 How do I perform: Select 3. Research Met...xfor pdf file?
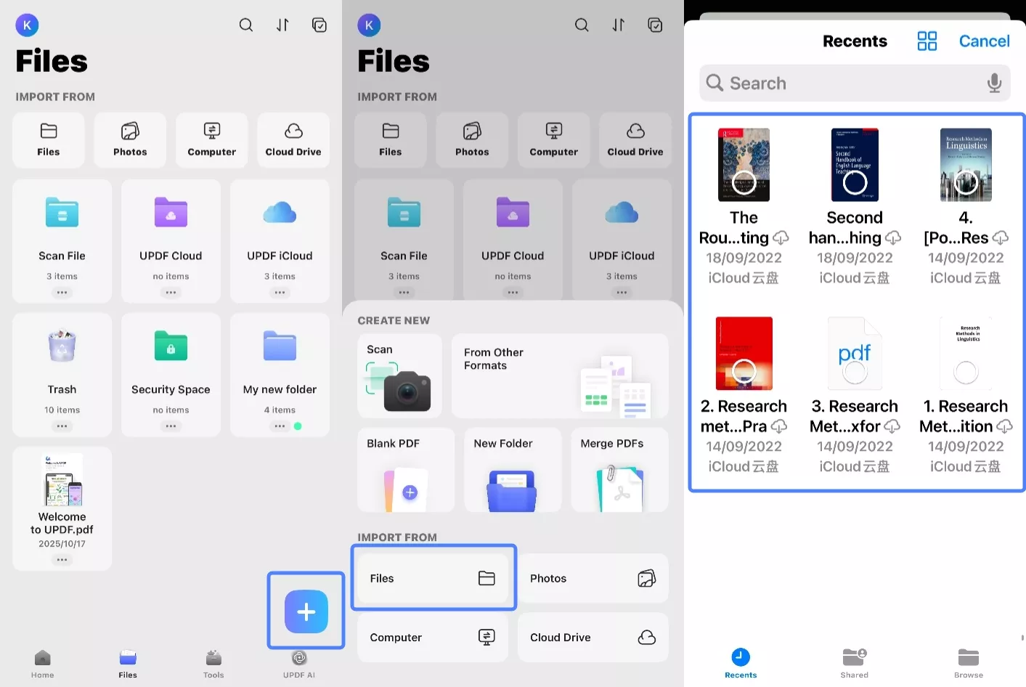click(x=855, y=395)
